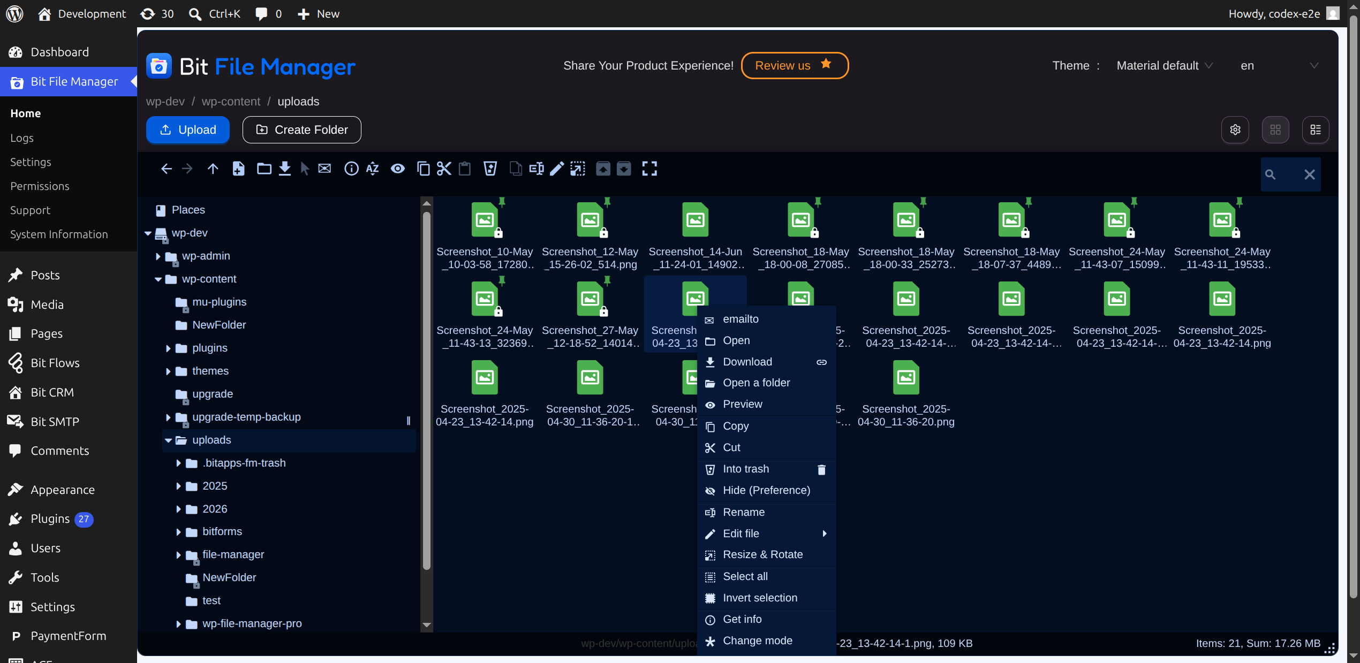This screenshot has height=663, width=1360.
Task: Clear the search with the X icon
Action: coord(1310,174)
